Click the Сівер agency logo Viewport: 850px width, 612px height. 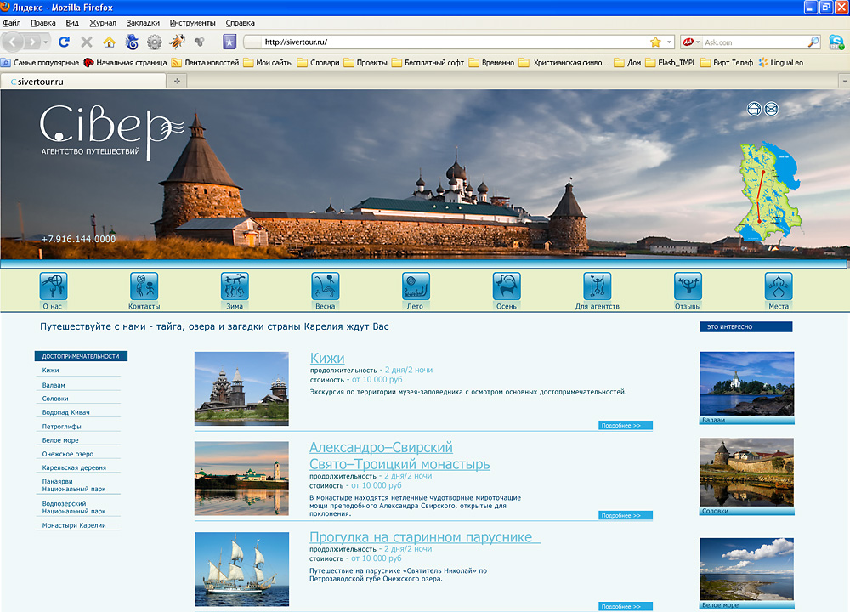pyautogui.click(x=111, y=132)
